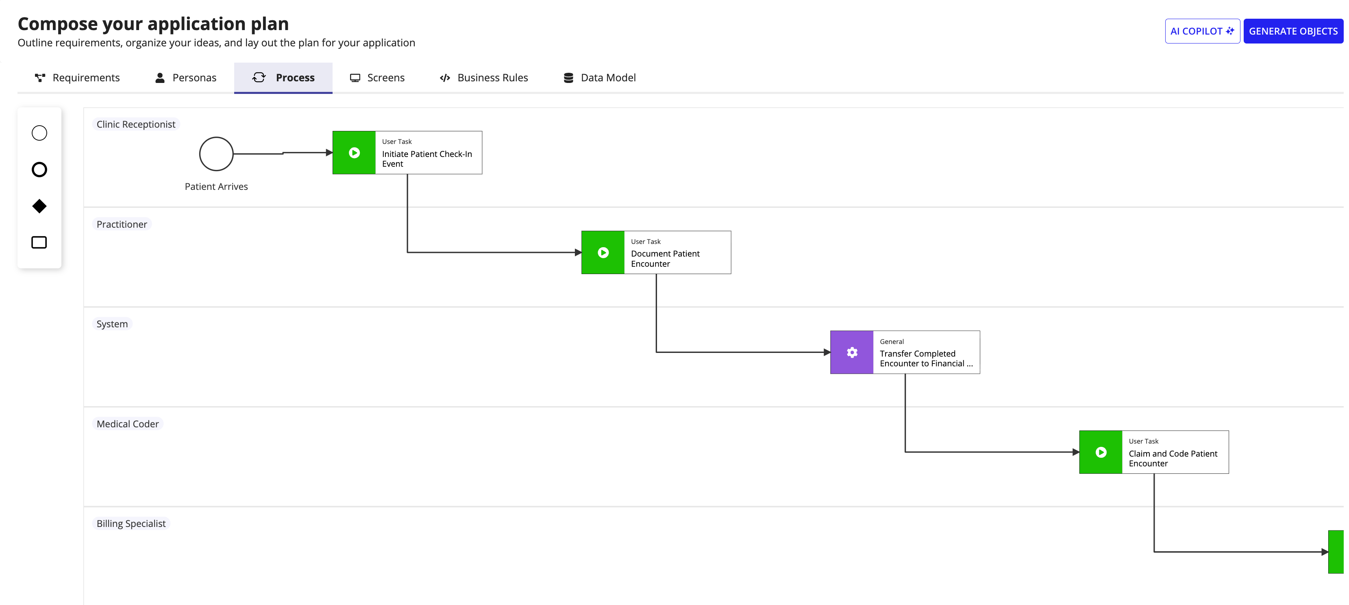The width and height of the screenshot is (1349, 605).
Task: Go to the Business Rules tab
Action: coord(484,78)
